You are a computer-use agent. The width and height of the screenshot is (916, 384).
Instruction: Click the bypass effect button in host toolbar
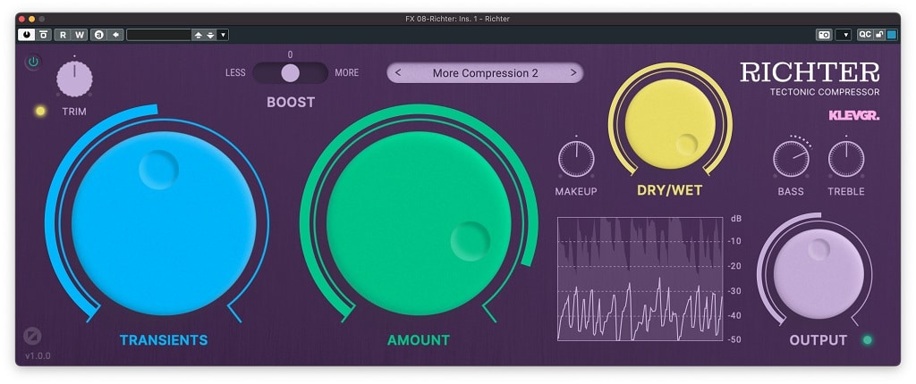(x=44, y=35)
